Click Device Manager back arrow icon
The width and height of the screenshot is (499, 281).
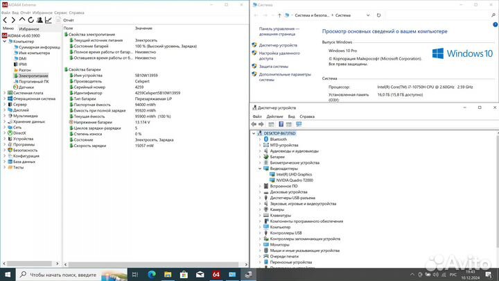(x=254, y=124)
